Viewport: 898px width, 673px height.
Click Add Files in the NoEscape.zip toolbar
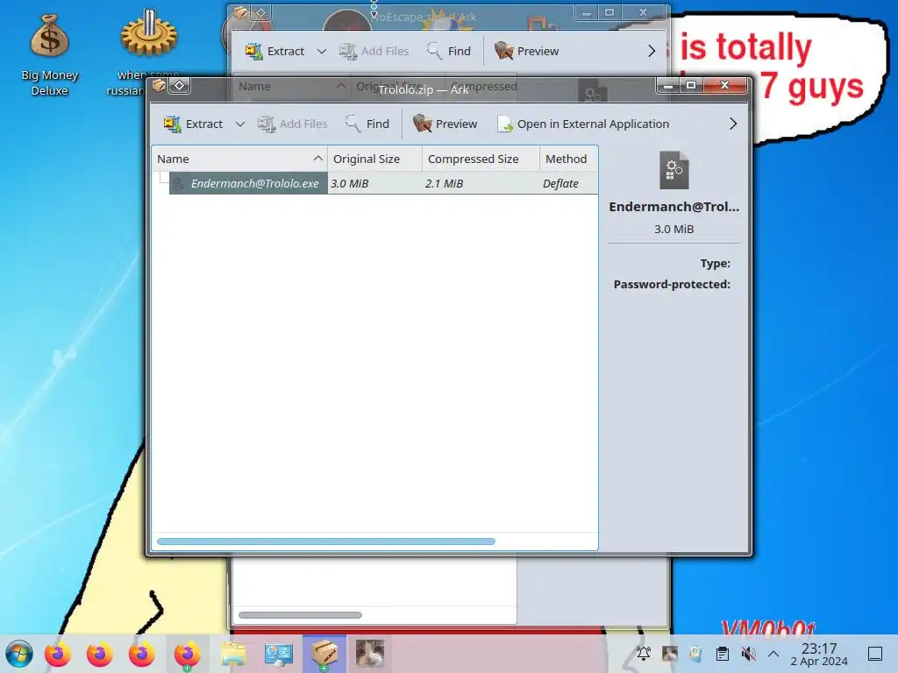click(x=374, y=51)
